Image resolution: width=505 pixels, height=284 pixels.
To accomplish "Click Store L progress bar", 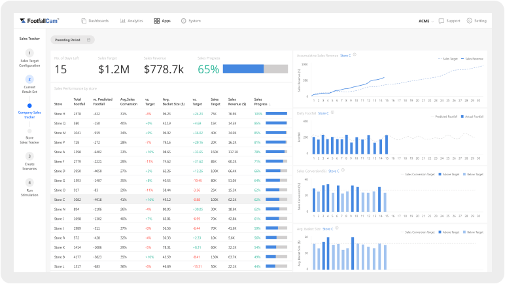I will click(276, 266).
